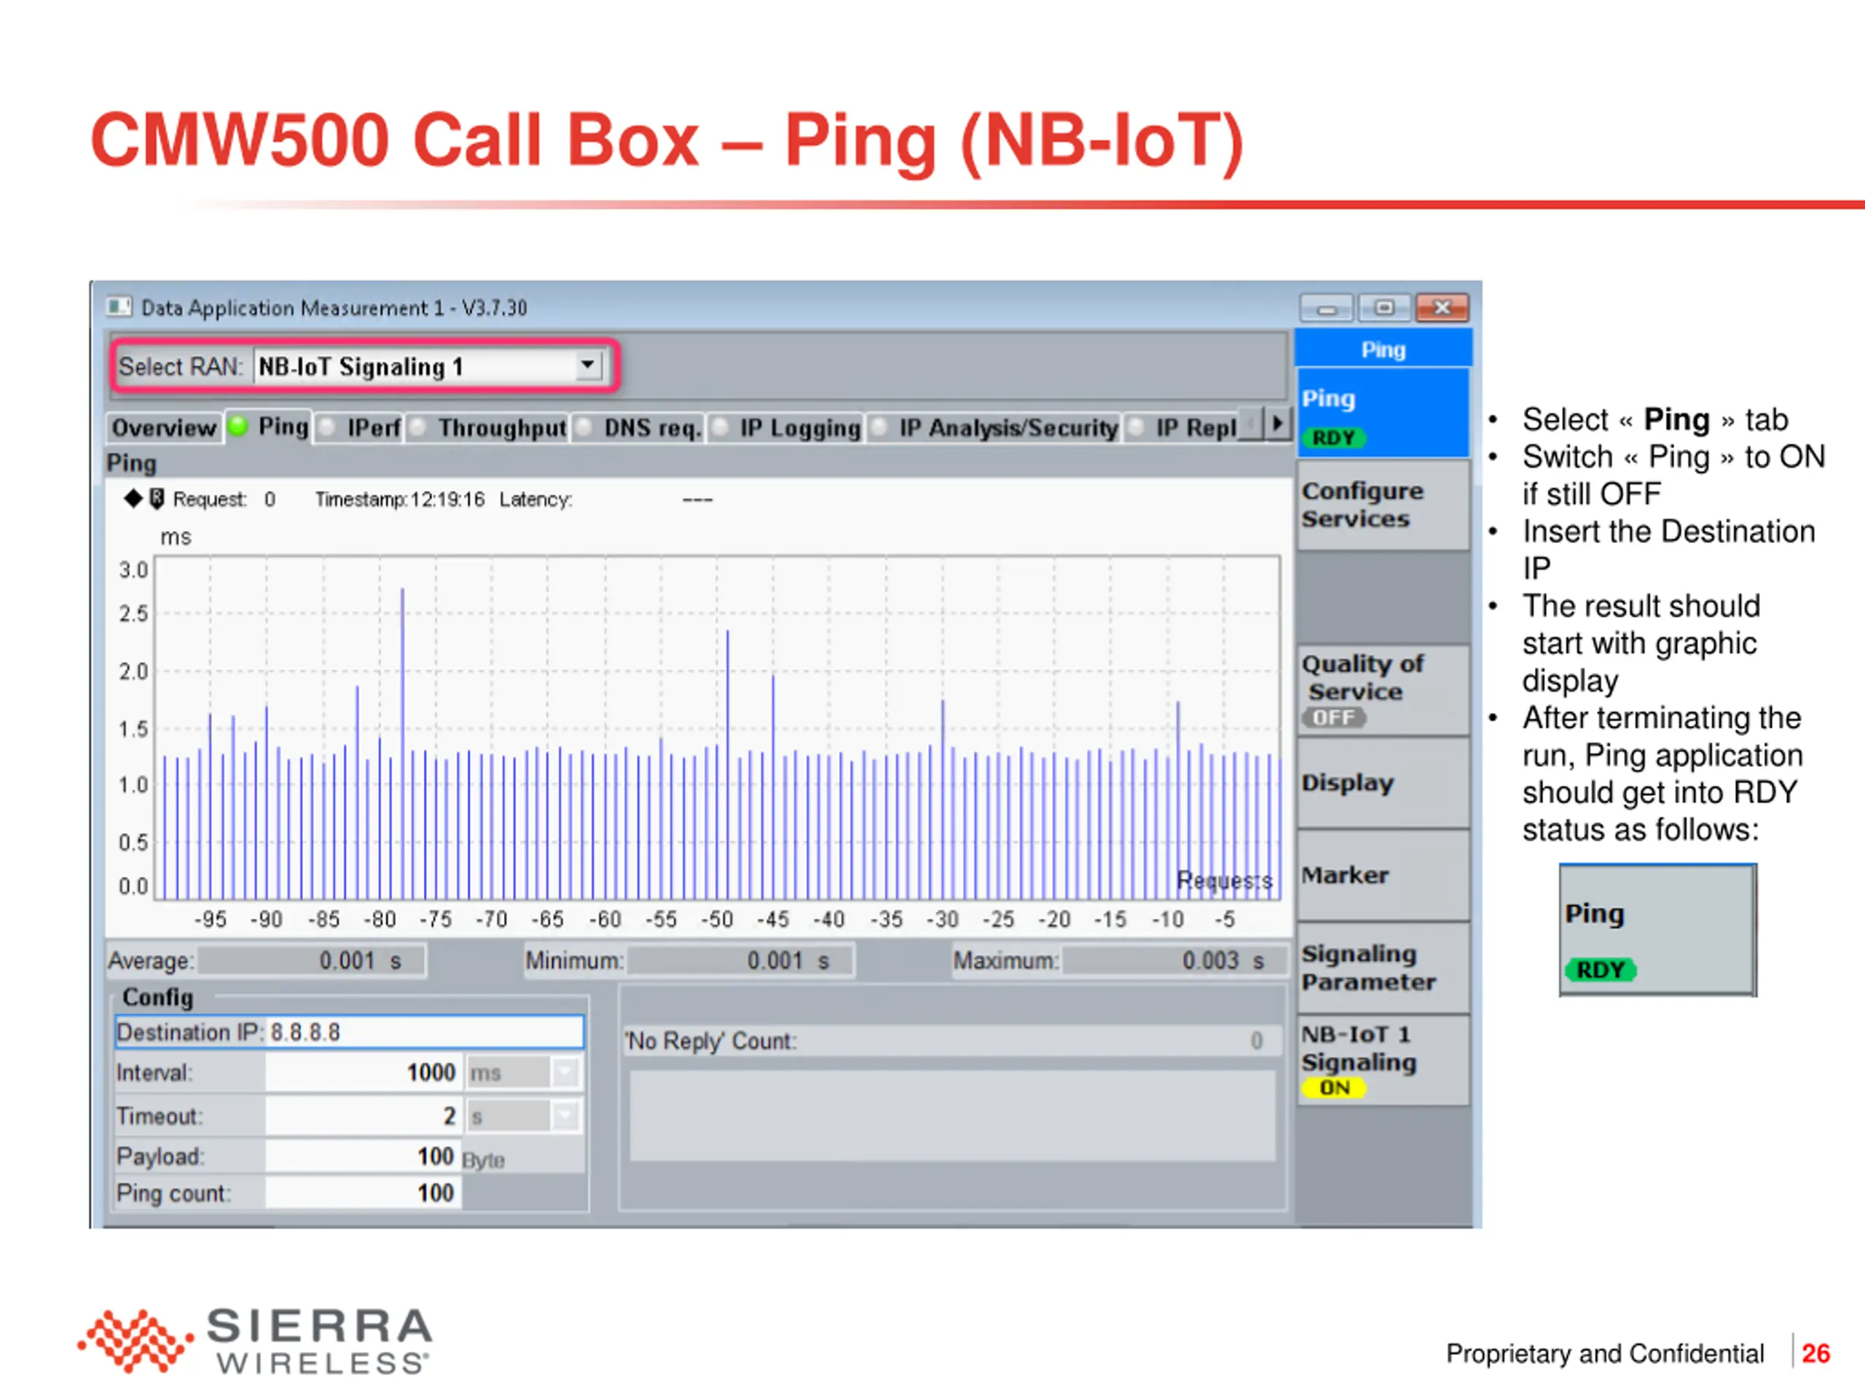Click the IP Logging tab status indicator
The image size is (1865, 1398).
tap(720, 428)
